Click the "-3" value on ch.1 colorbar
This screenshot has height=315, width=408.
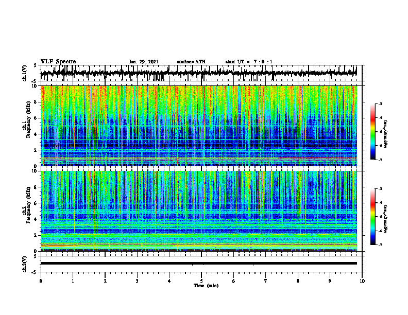pyautogui.click(x=380, y=103)
